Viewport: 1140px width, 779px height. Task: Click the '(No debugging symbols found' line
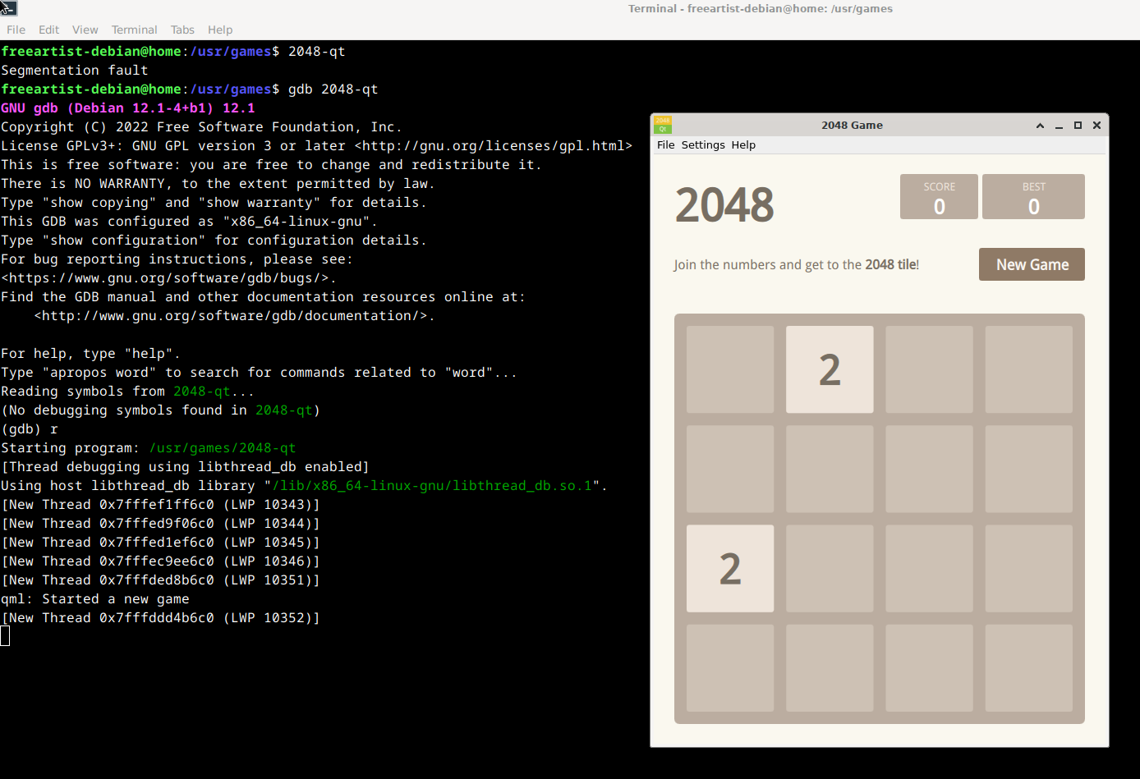[x=161, y=410]
